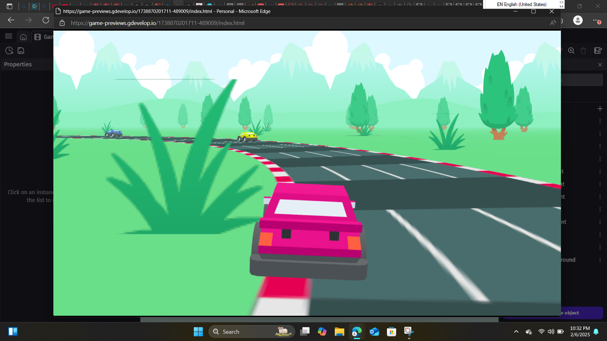Open the Edge profile avatar
This screenshot has height=341, width=607.
[578, 20]
